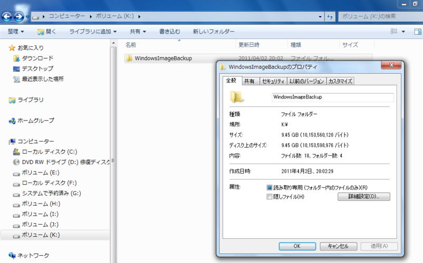Screen dimensions: 423x263
Task: Click the キャンセル button
Action: (338, 246)
